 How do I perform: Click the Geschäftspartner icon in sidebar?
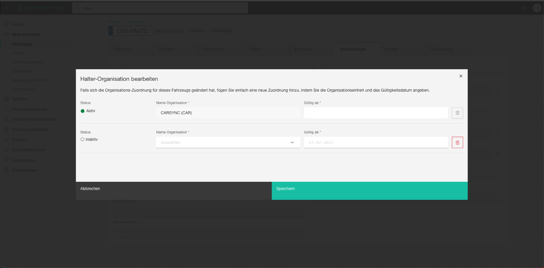tap(6, 150)
